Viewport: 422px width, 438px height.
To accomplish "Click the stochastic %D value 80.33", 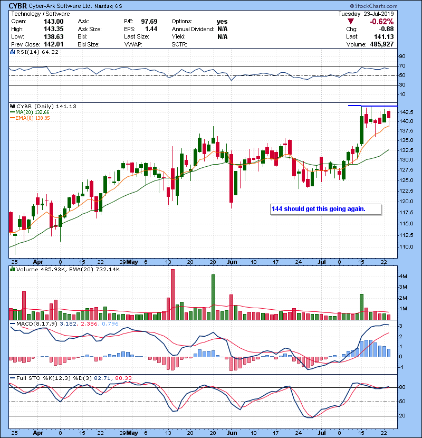I will [123, 378].
